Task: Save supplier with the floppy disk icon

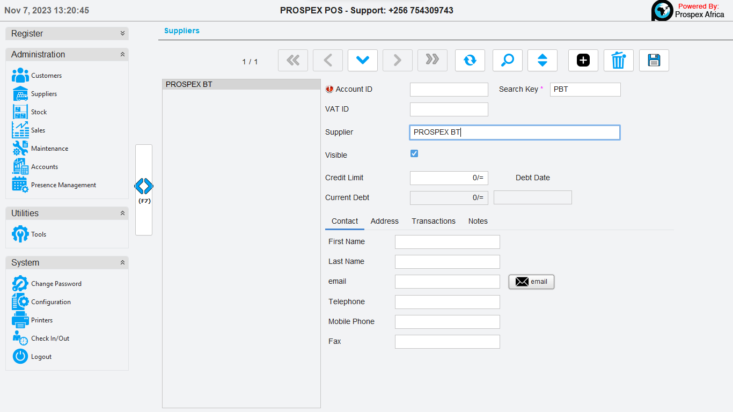Action: click(x=654, y=61)
